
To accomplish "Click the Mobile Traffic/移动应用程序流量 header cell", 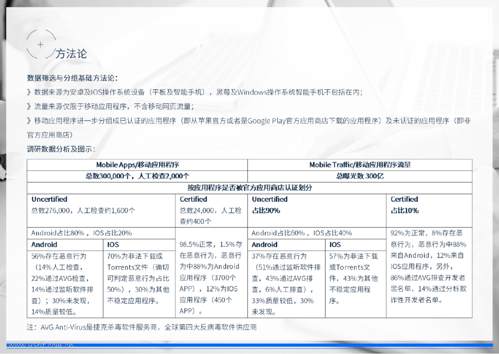I will pos(360,165).
